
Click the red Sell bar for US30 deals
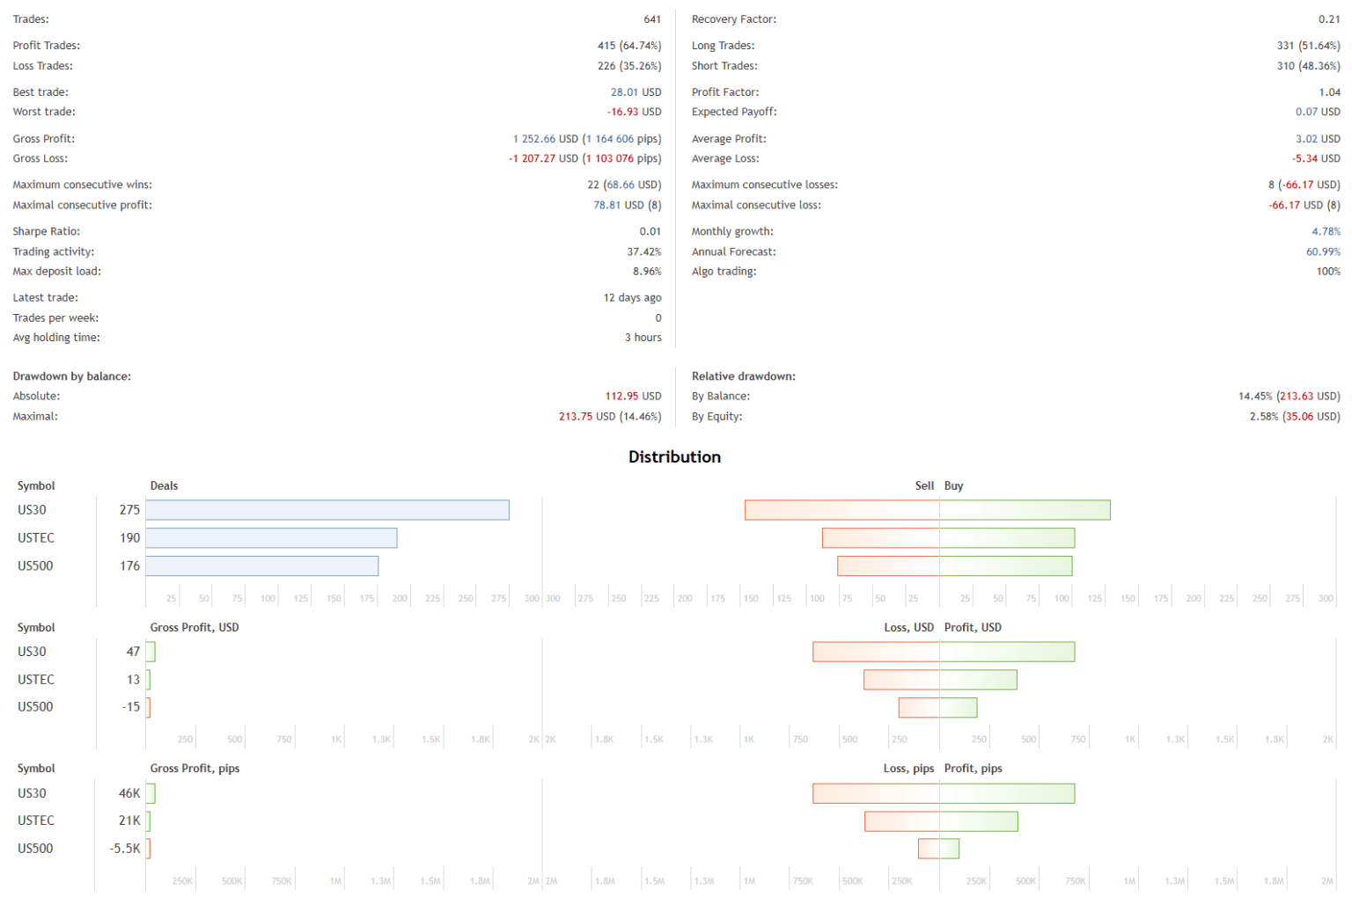(841, 510)
